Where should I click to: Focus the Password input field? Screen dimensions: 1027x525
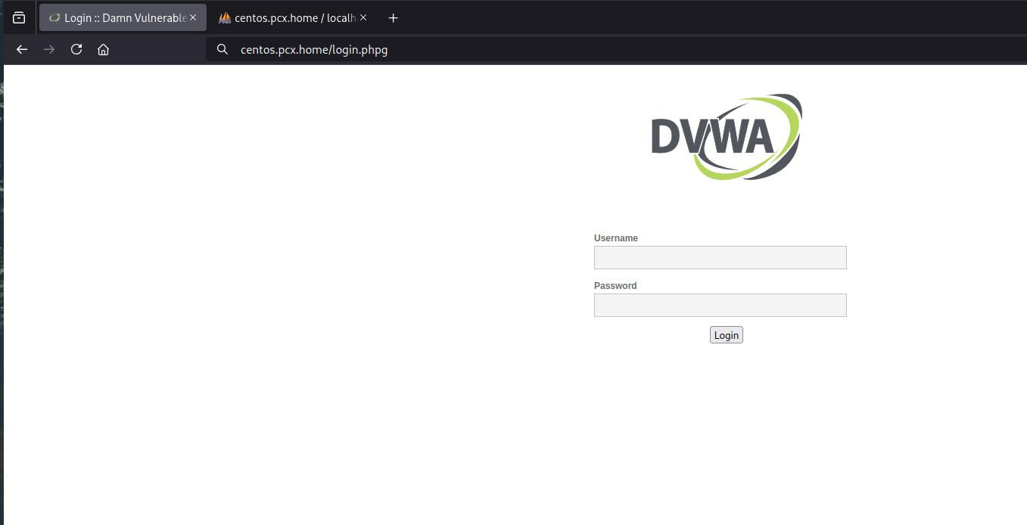pos(720,305)
